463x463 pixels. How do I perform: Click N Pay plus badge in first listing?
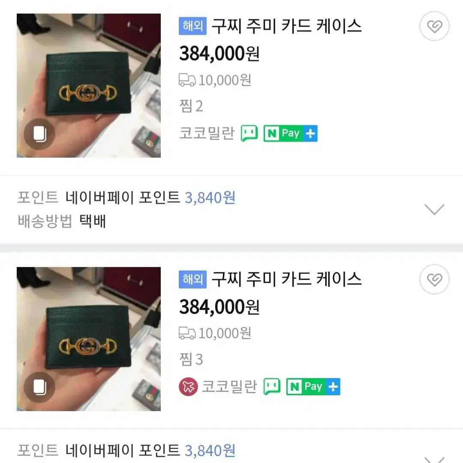tap(291, 133)
